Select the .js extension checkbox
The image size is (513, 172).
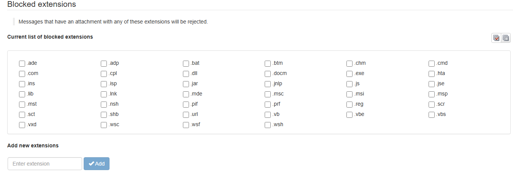point(349,84)
